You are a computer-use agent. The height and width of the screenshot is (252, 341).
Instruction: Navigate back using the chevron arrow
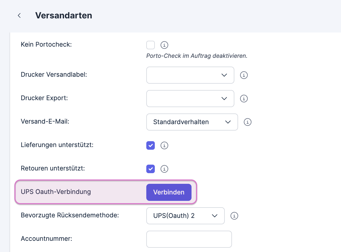tap(19, 15)
